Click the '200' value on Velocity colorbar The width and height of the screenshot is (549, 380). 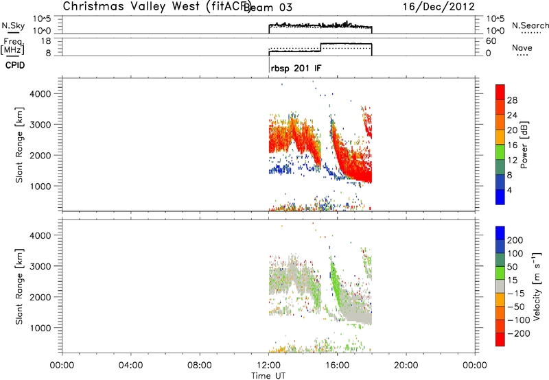click(515, 240)
